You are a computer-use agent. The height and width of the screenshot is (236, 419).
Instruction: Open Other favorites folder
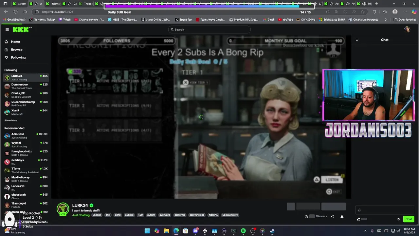click(x=405, y=20)
